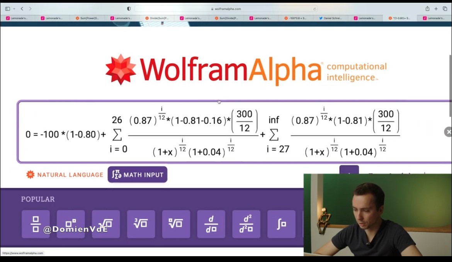Insert the integral template
This screenshot has width=452, height=262.
(x=281, y=224)
